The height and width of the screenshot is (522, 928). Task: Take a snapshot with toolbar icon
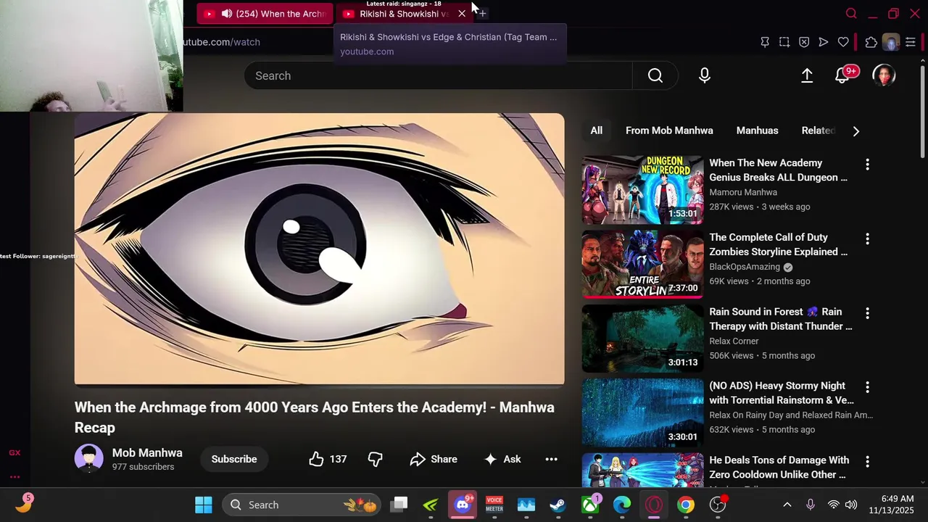[784, 42]
